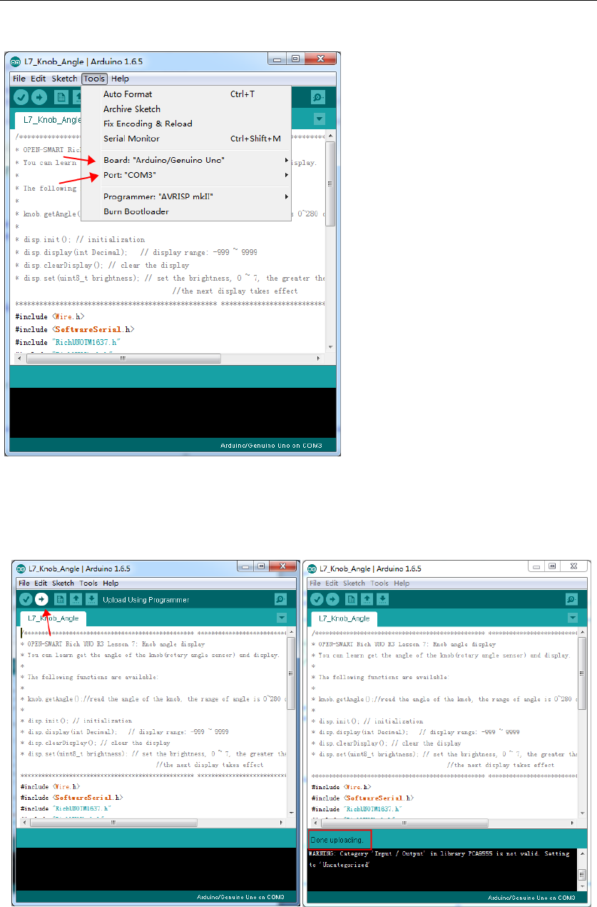The image size is (597, 907).
Task: Click New sketch icon in window with Tools menu open
Action: (61, 98)
